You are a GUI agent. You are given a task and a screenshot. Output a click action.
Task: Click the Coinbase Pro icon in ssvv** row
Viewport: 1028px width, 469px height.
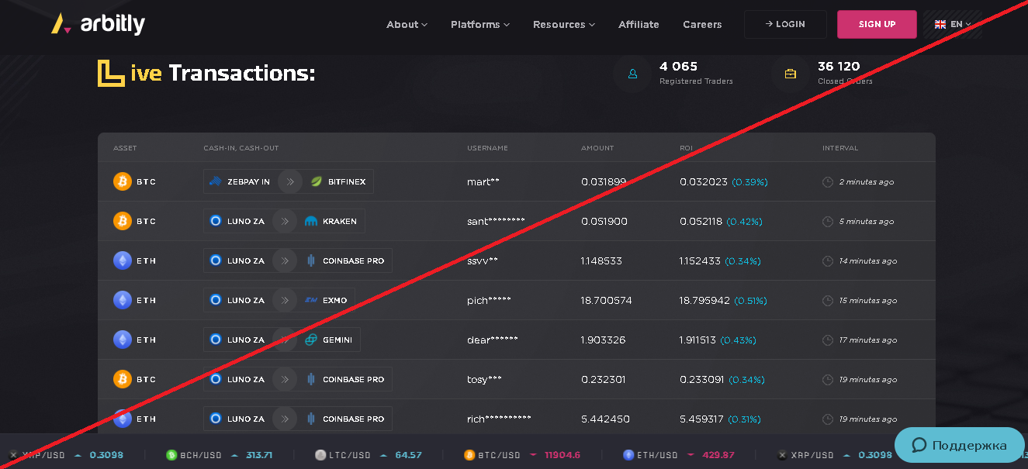311,260
